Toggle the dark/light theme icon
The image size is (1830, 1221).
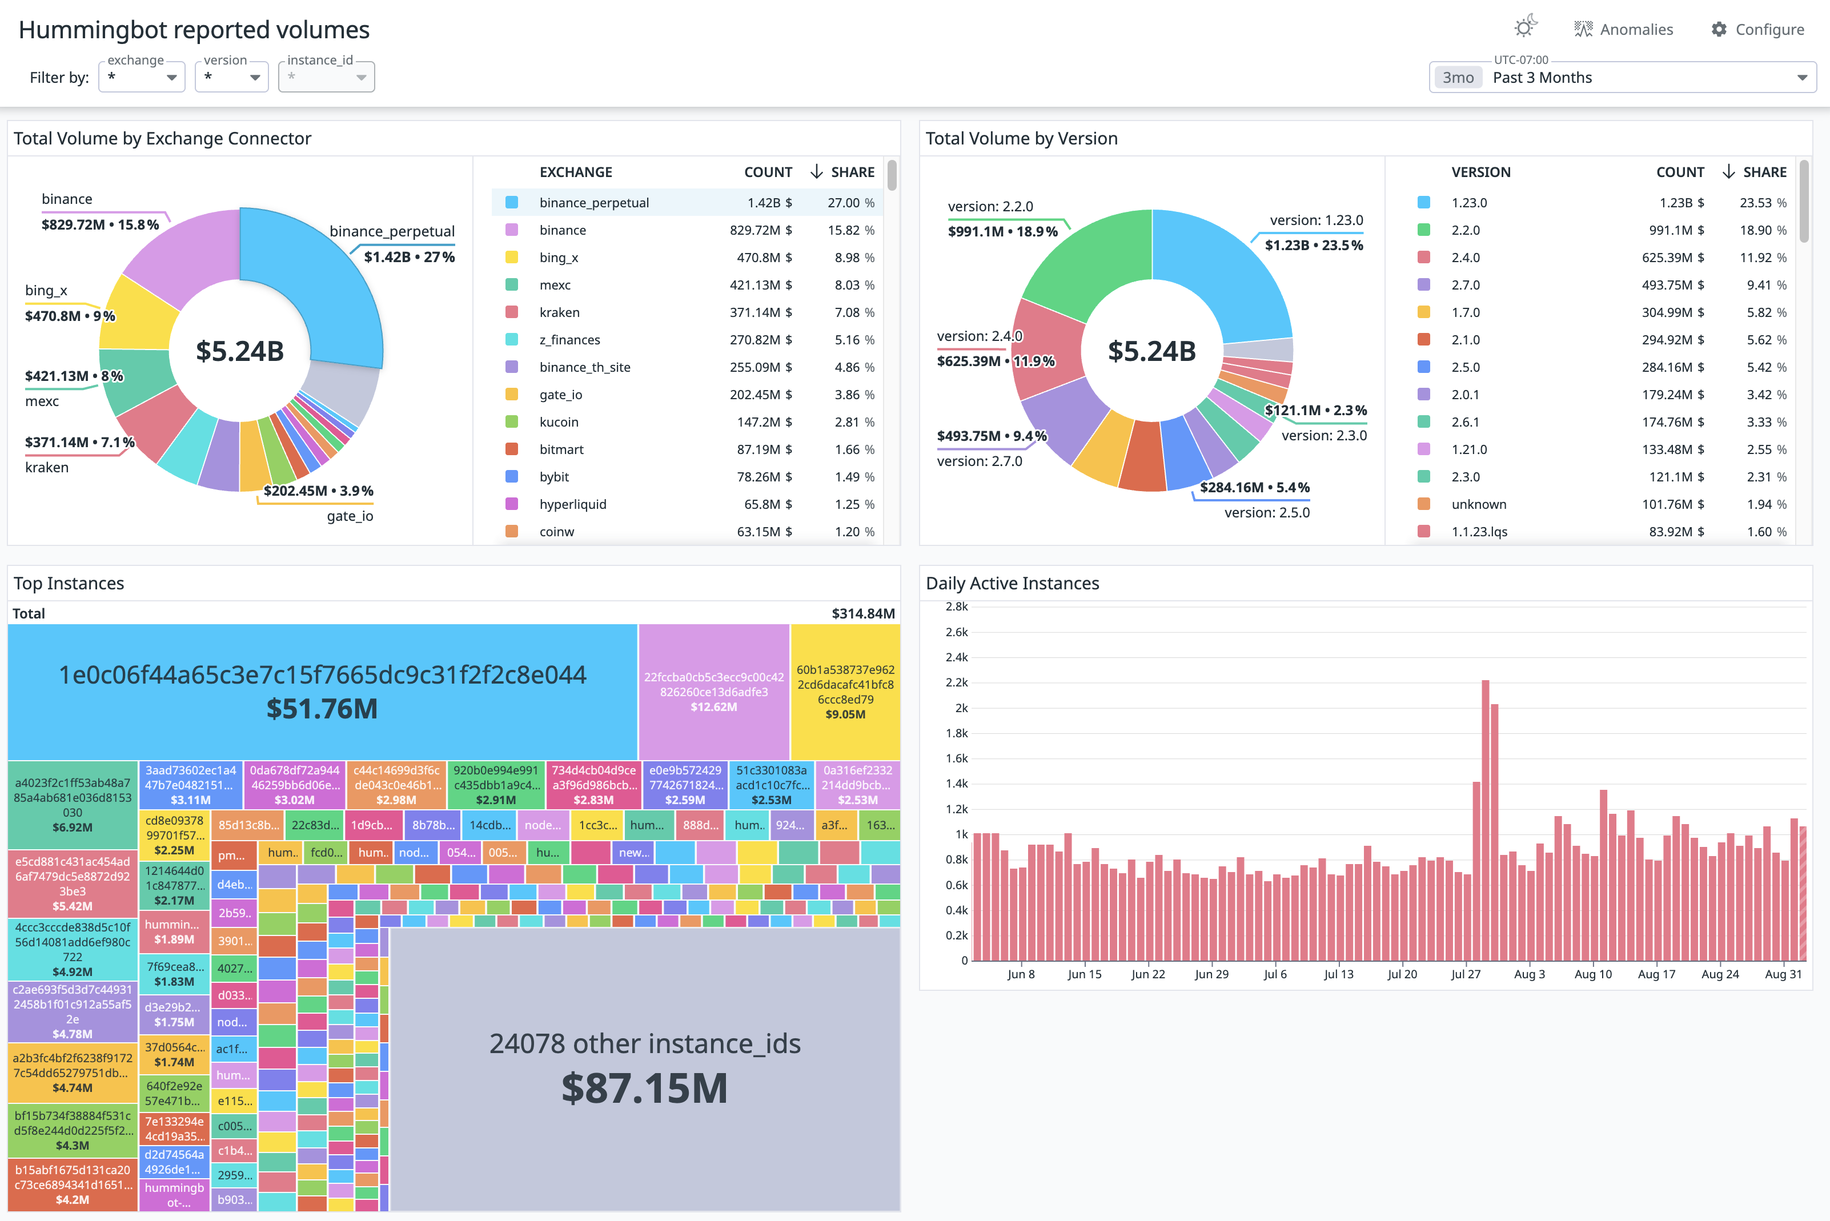click(1525, 27)
